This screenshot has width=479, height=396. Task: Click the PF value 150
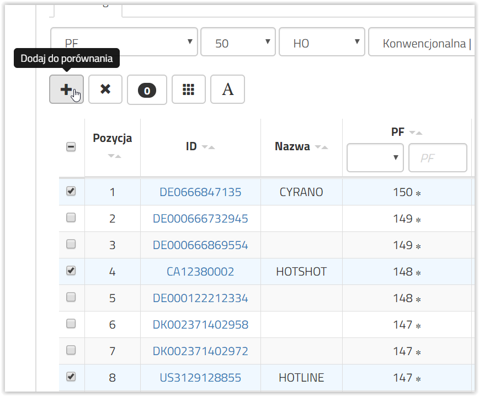tap(403, 192)
